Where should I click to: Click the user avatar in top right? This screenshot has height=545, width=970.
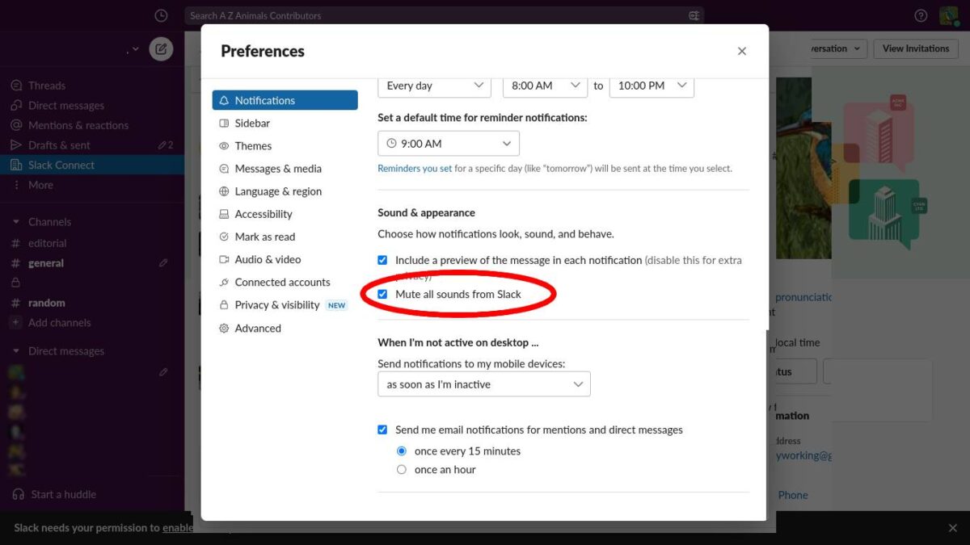[x=949, y=15]
